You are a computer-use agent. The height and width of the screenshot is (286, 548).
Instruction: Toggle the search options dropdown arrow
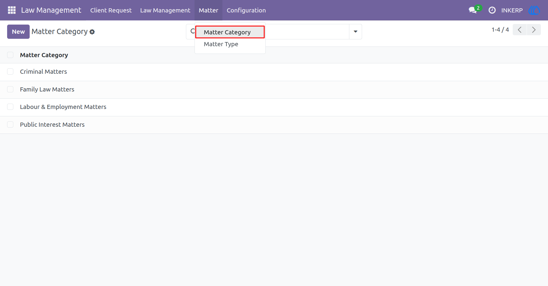[x=356, y=32]
